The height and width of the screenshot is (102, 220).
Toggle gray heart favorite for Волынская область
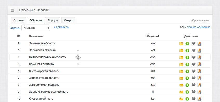(194, 50)
